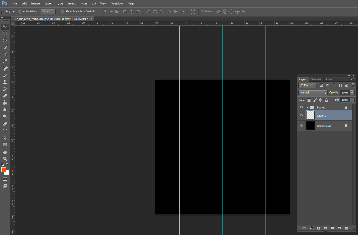Screen dimensions: 358x235
Task: Switch to the Paths tab
Action: click(x=329, y=79)
